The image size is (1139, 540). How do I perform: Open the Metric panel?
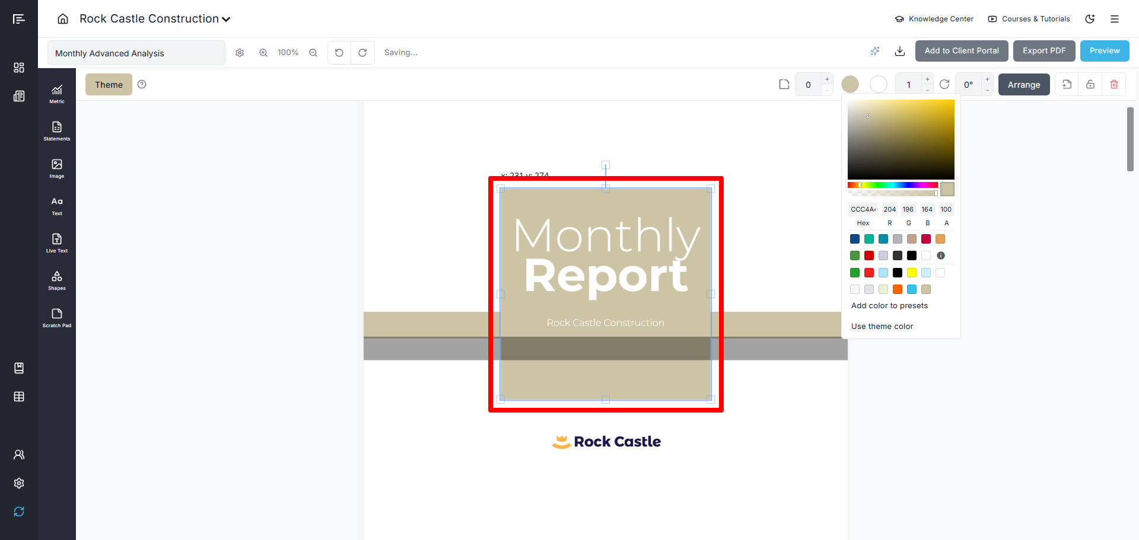pos(57,94)
